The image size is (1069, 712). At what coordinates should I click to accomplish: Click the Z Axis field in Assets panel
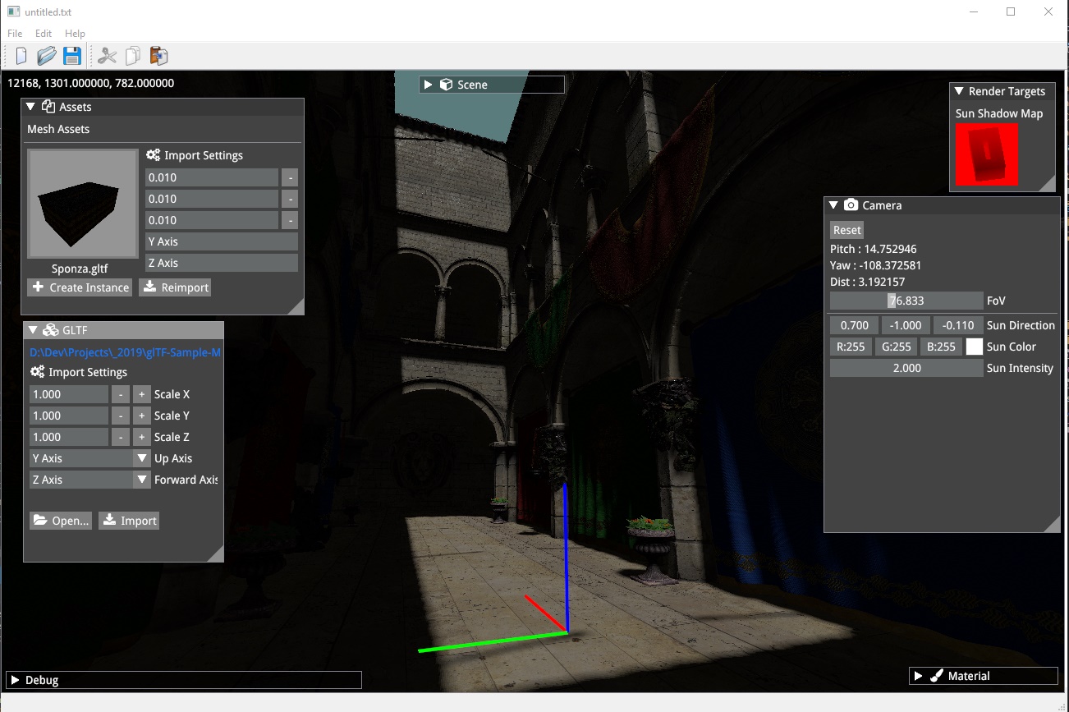click(222, 263)
